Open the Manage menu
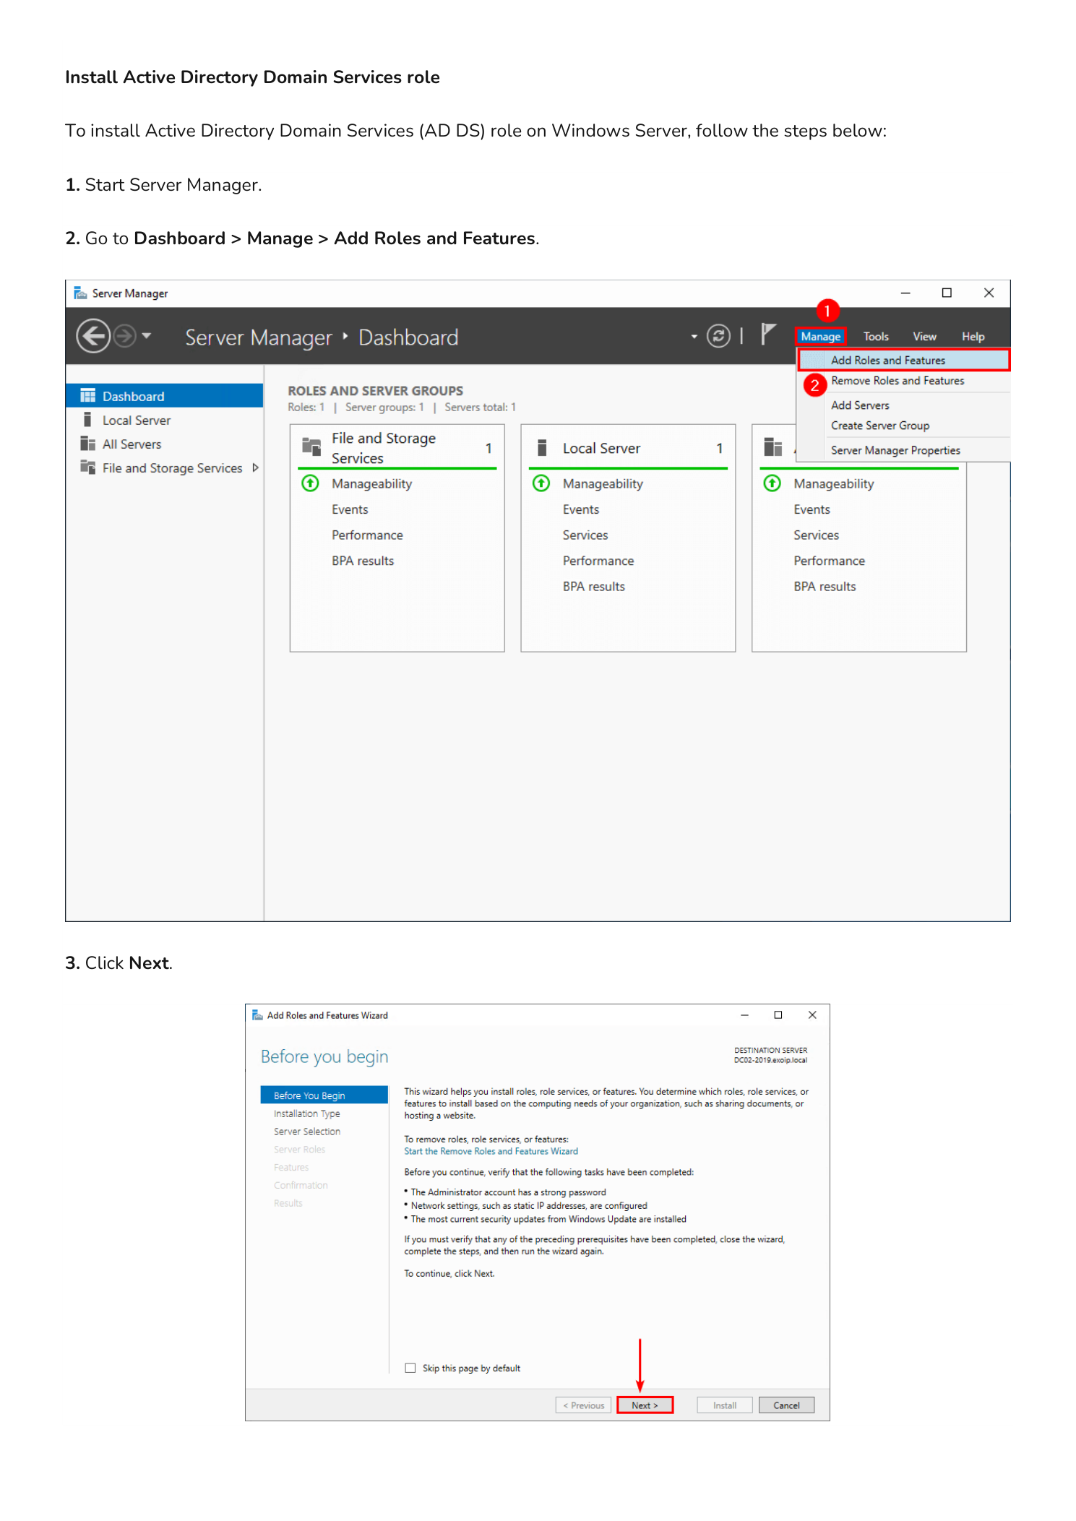 click(x=820, y=337)
